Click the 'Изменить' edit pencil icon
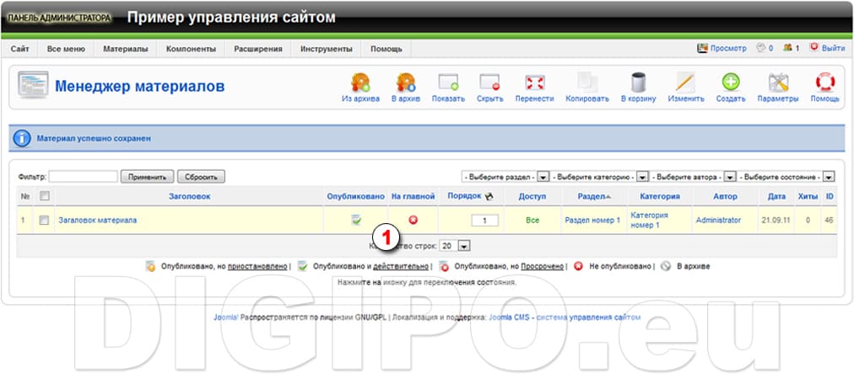Image resolution: width=854 pixels, height=384 pixels. [685, 83]
